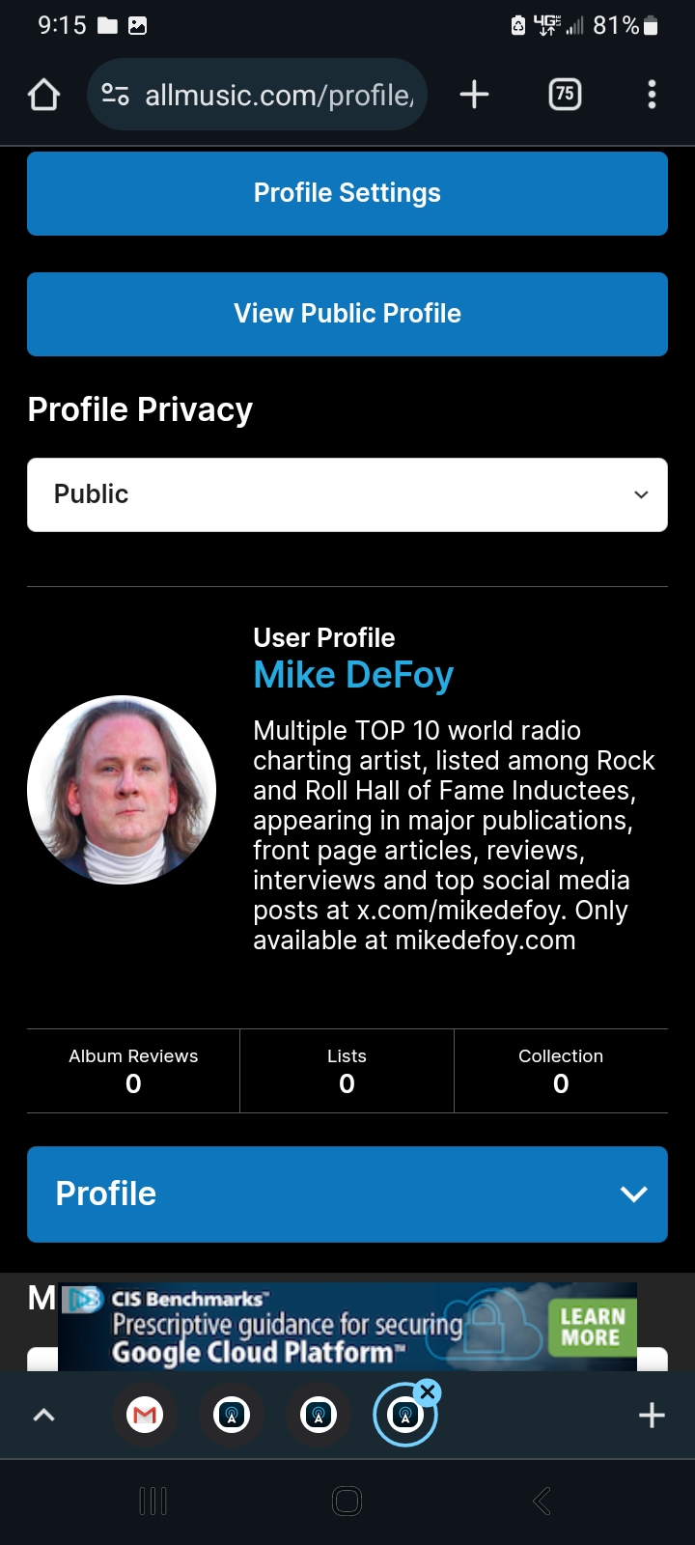This screenshot has height=1545, width=695.
Task: Open site information icon in address bar
Action: pyautogui.click(x=115, y=95)
